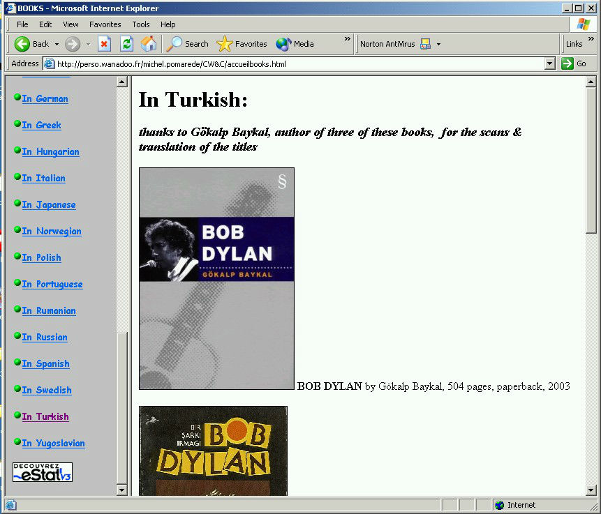Follow the In Swedish link

coord(47,391)
